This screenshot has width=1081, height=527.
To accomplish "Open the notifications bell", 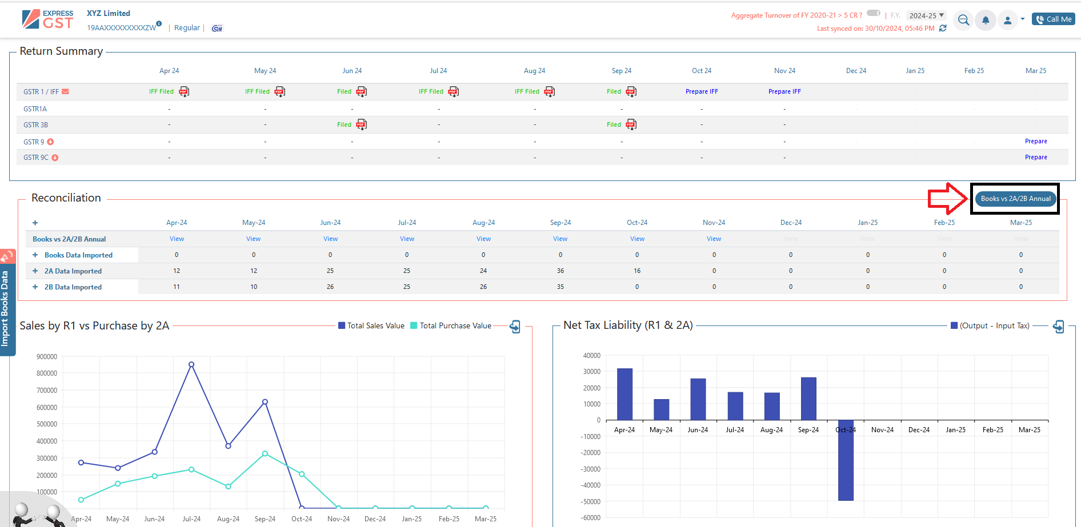I will [x=986, y=20].
